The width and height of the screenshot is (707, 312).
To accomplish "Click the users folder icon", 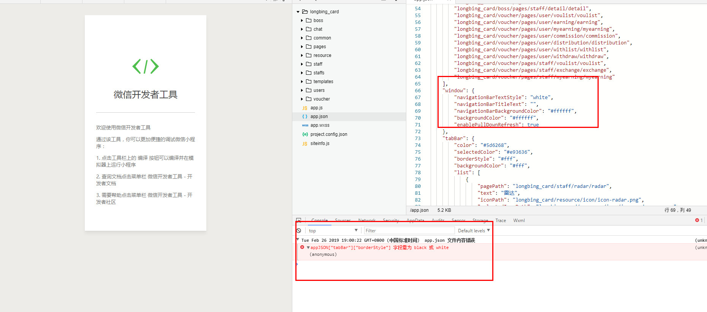I will point(309,90).
